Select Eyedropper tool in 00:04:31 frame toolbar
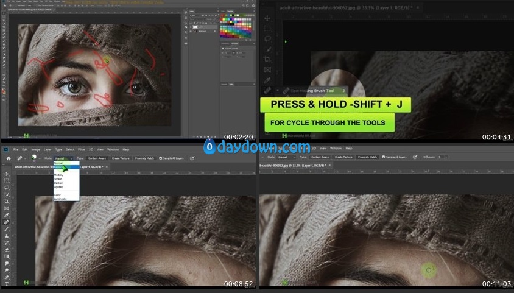 pos(267,80)
